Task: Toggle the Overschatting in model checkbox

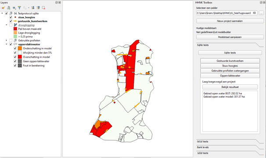Action: tap(15, 57)
